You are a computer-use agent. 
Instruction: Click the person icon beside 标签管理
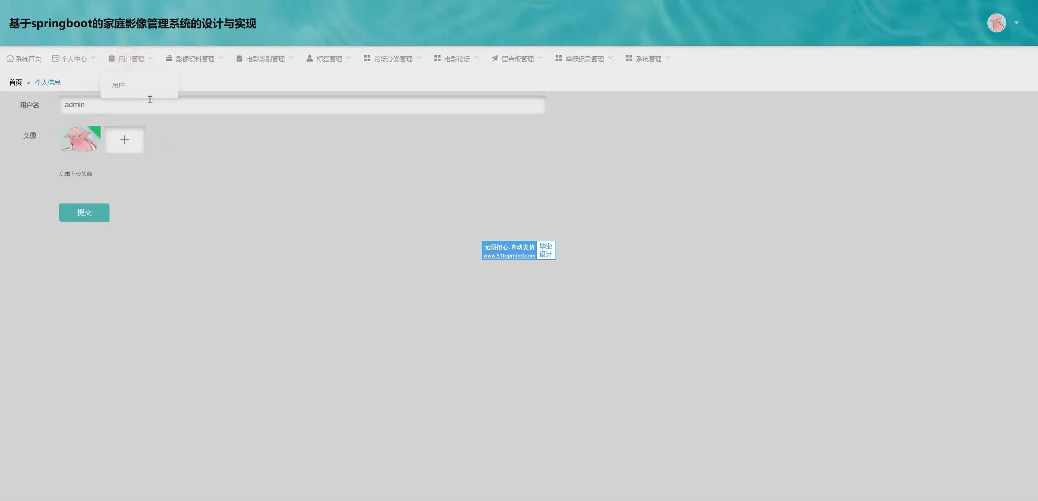pyautogui.click(x=309, y=58)
